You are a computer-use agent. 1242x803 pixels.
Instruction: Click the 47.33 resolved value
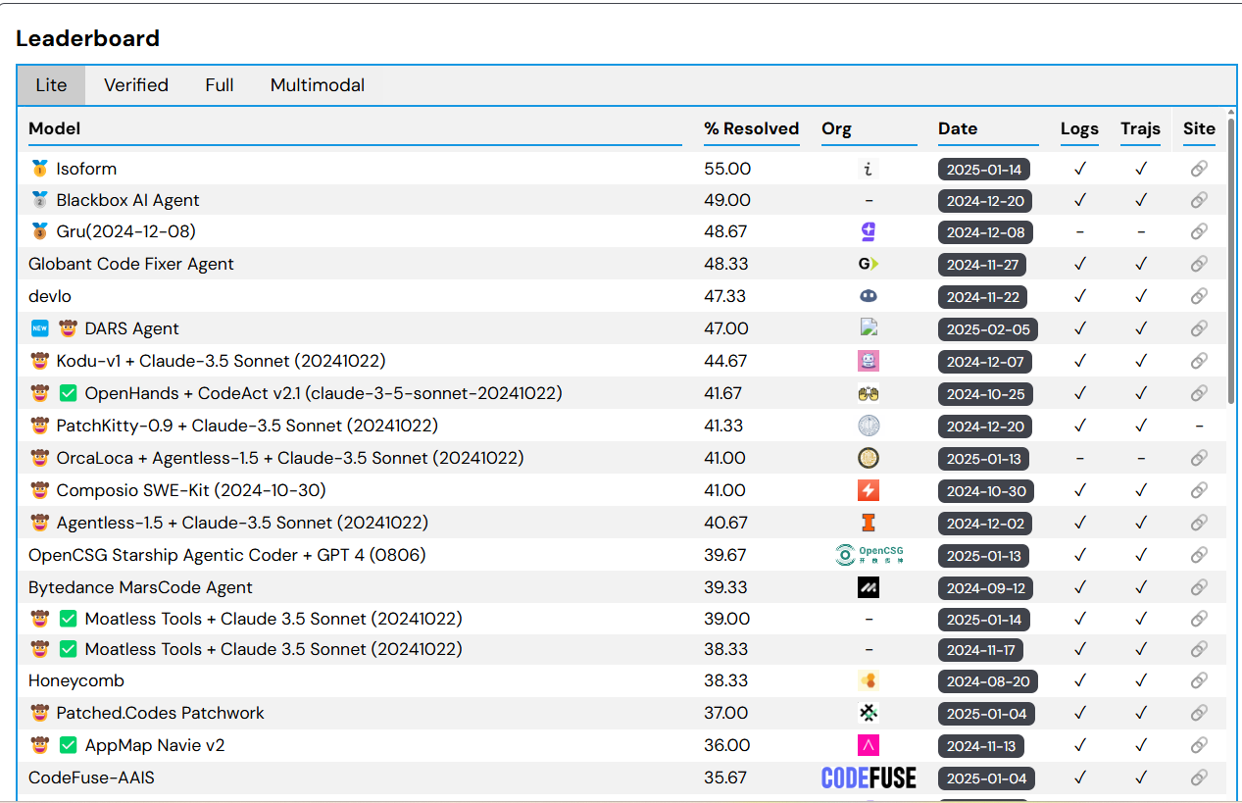(724, 296)
